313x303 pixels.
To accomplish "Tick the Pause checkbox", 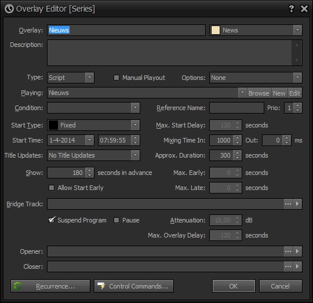I will coord(117,220).
